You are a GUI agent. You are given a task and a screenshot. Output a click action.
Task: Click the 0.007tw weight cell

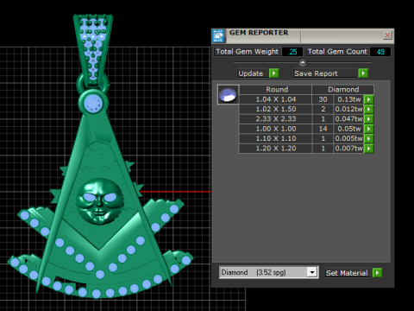tap(348, 149)
